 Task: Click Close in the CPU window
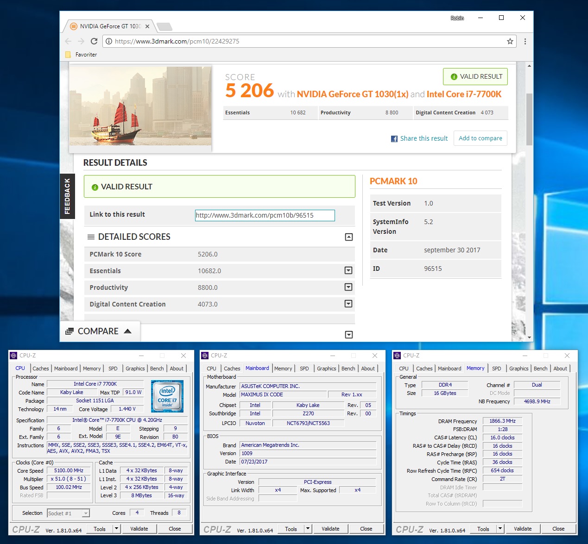click(175, 529)
